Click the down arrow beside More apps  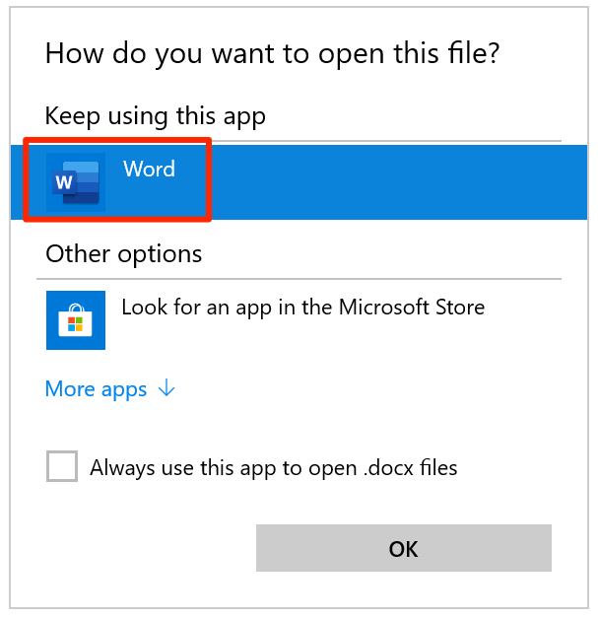(x=166, y=389)
